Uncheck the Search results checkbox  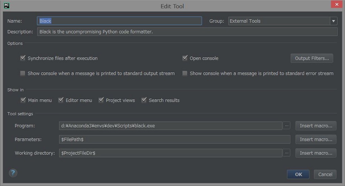click(144, 100)
